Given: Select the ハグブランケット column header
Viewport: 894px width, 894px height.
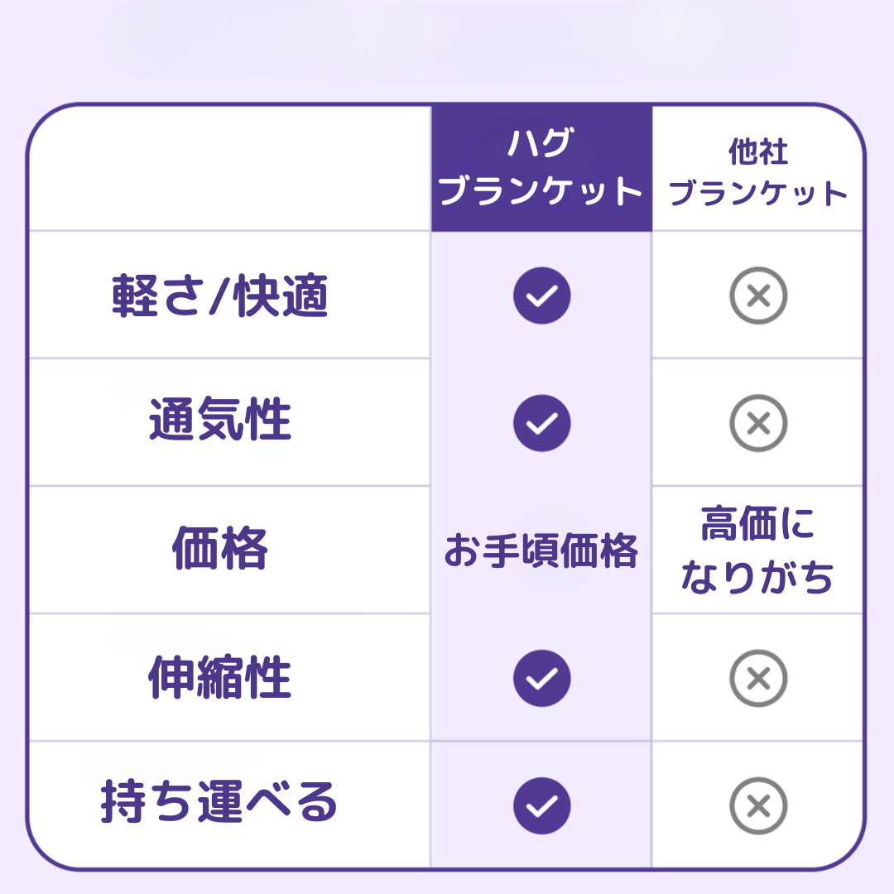Looking at the screenshot, I should 541,169.
